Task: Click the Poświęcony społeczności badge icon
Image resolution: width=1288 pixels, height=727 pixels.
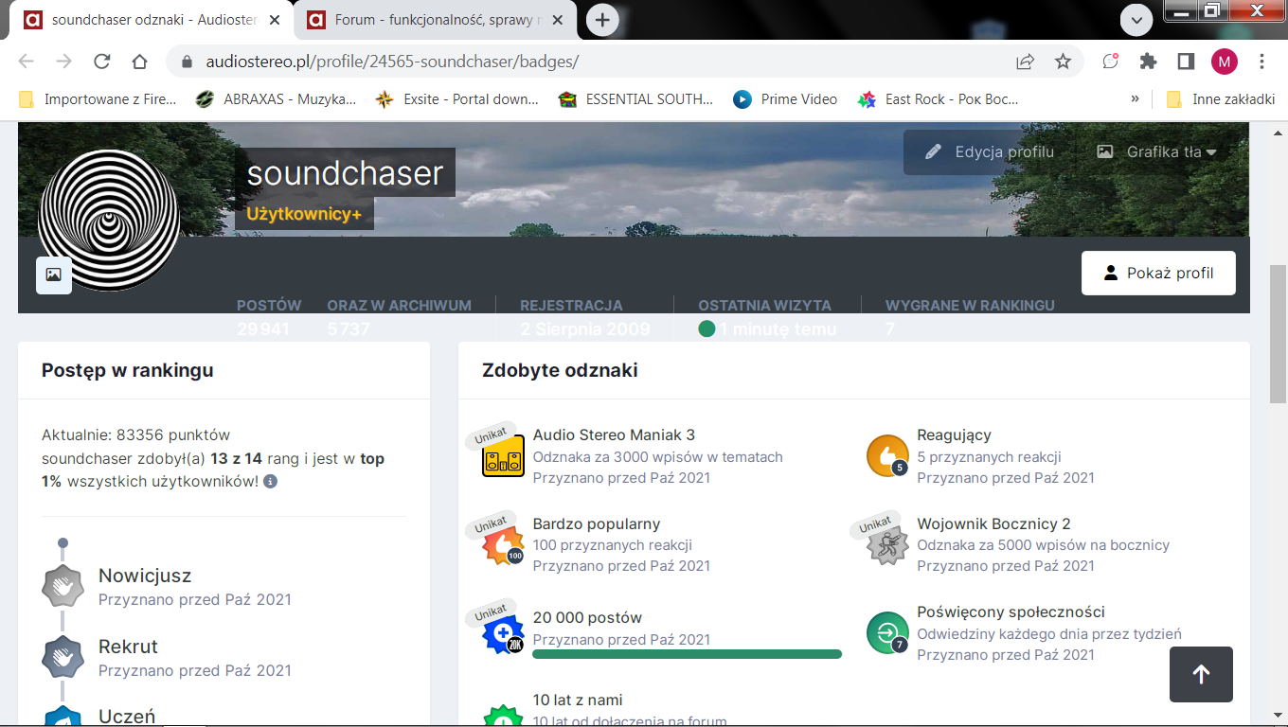Action: click(887, 633)
